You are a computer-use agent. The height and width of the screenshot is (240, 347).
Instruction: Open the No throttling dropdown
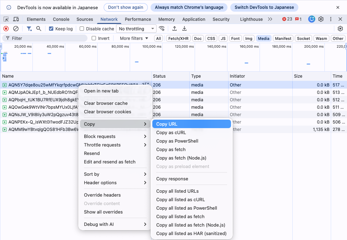(x=136, y=29)
